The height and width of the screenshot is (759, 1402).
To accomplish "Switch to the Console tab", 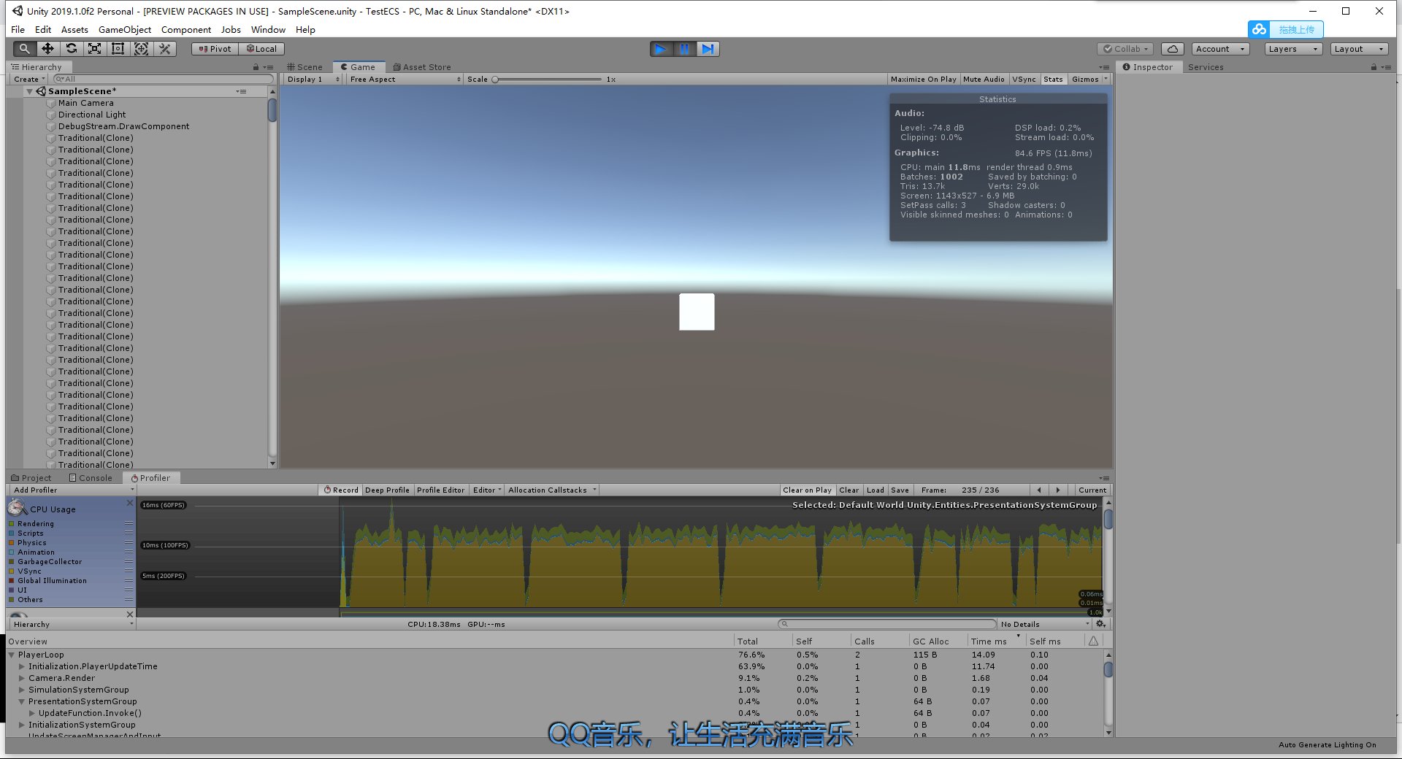I will pos(91,478).
